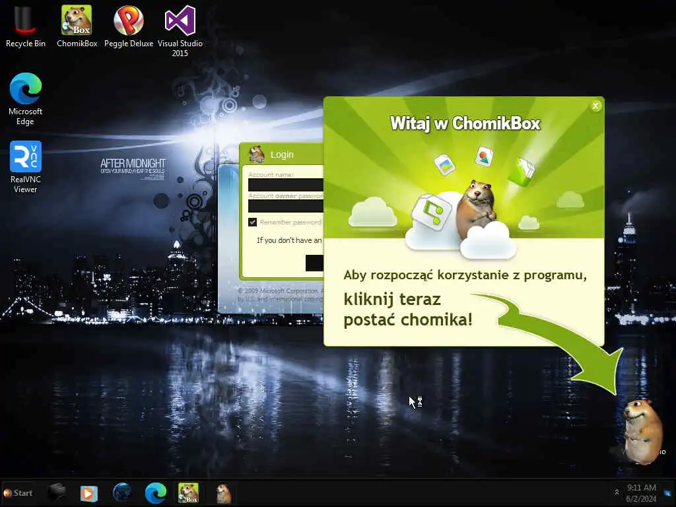Click the black button in the Login window
The height and width of the screenshot is (507, 676).
314,263
